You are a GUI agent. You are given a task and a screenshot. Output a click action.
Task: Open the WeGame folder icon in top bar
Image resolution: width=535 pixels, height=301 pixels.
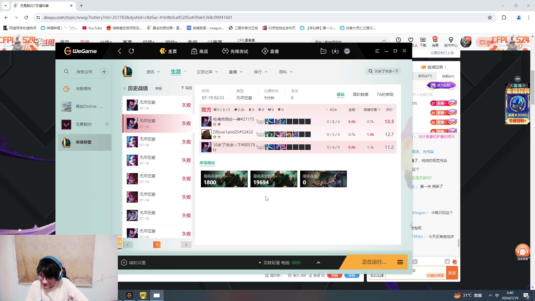coord(323,51)
